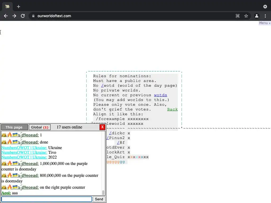271x203 pixels.
Task: Click the 'le_Quiz' colored votes line
Action: [127, 157]
